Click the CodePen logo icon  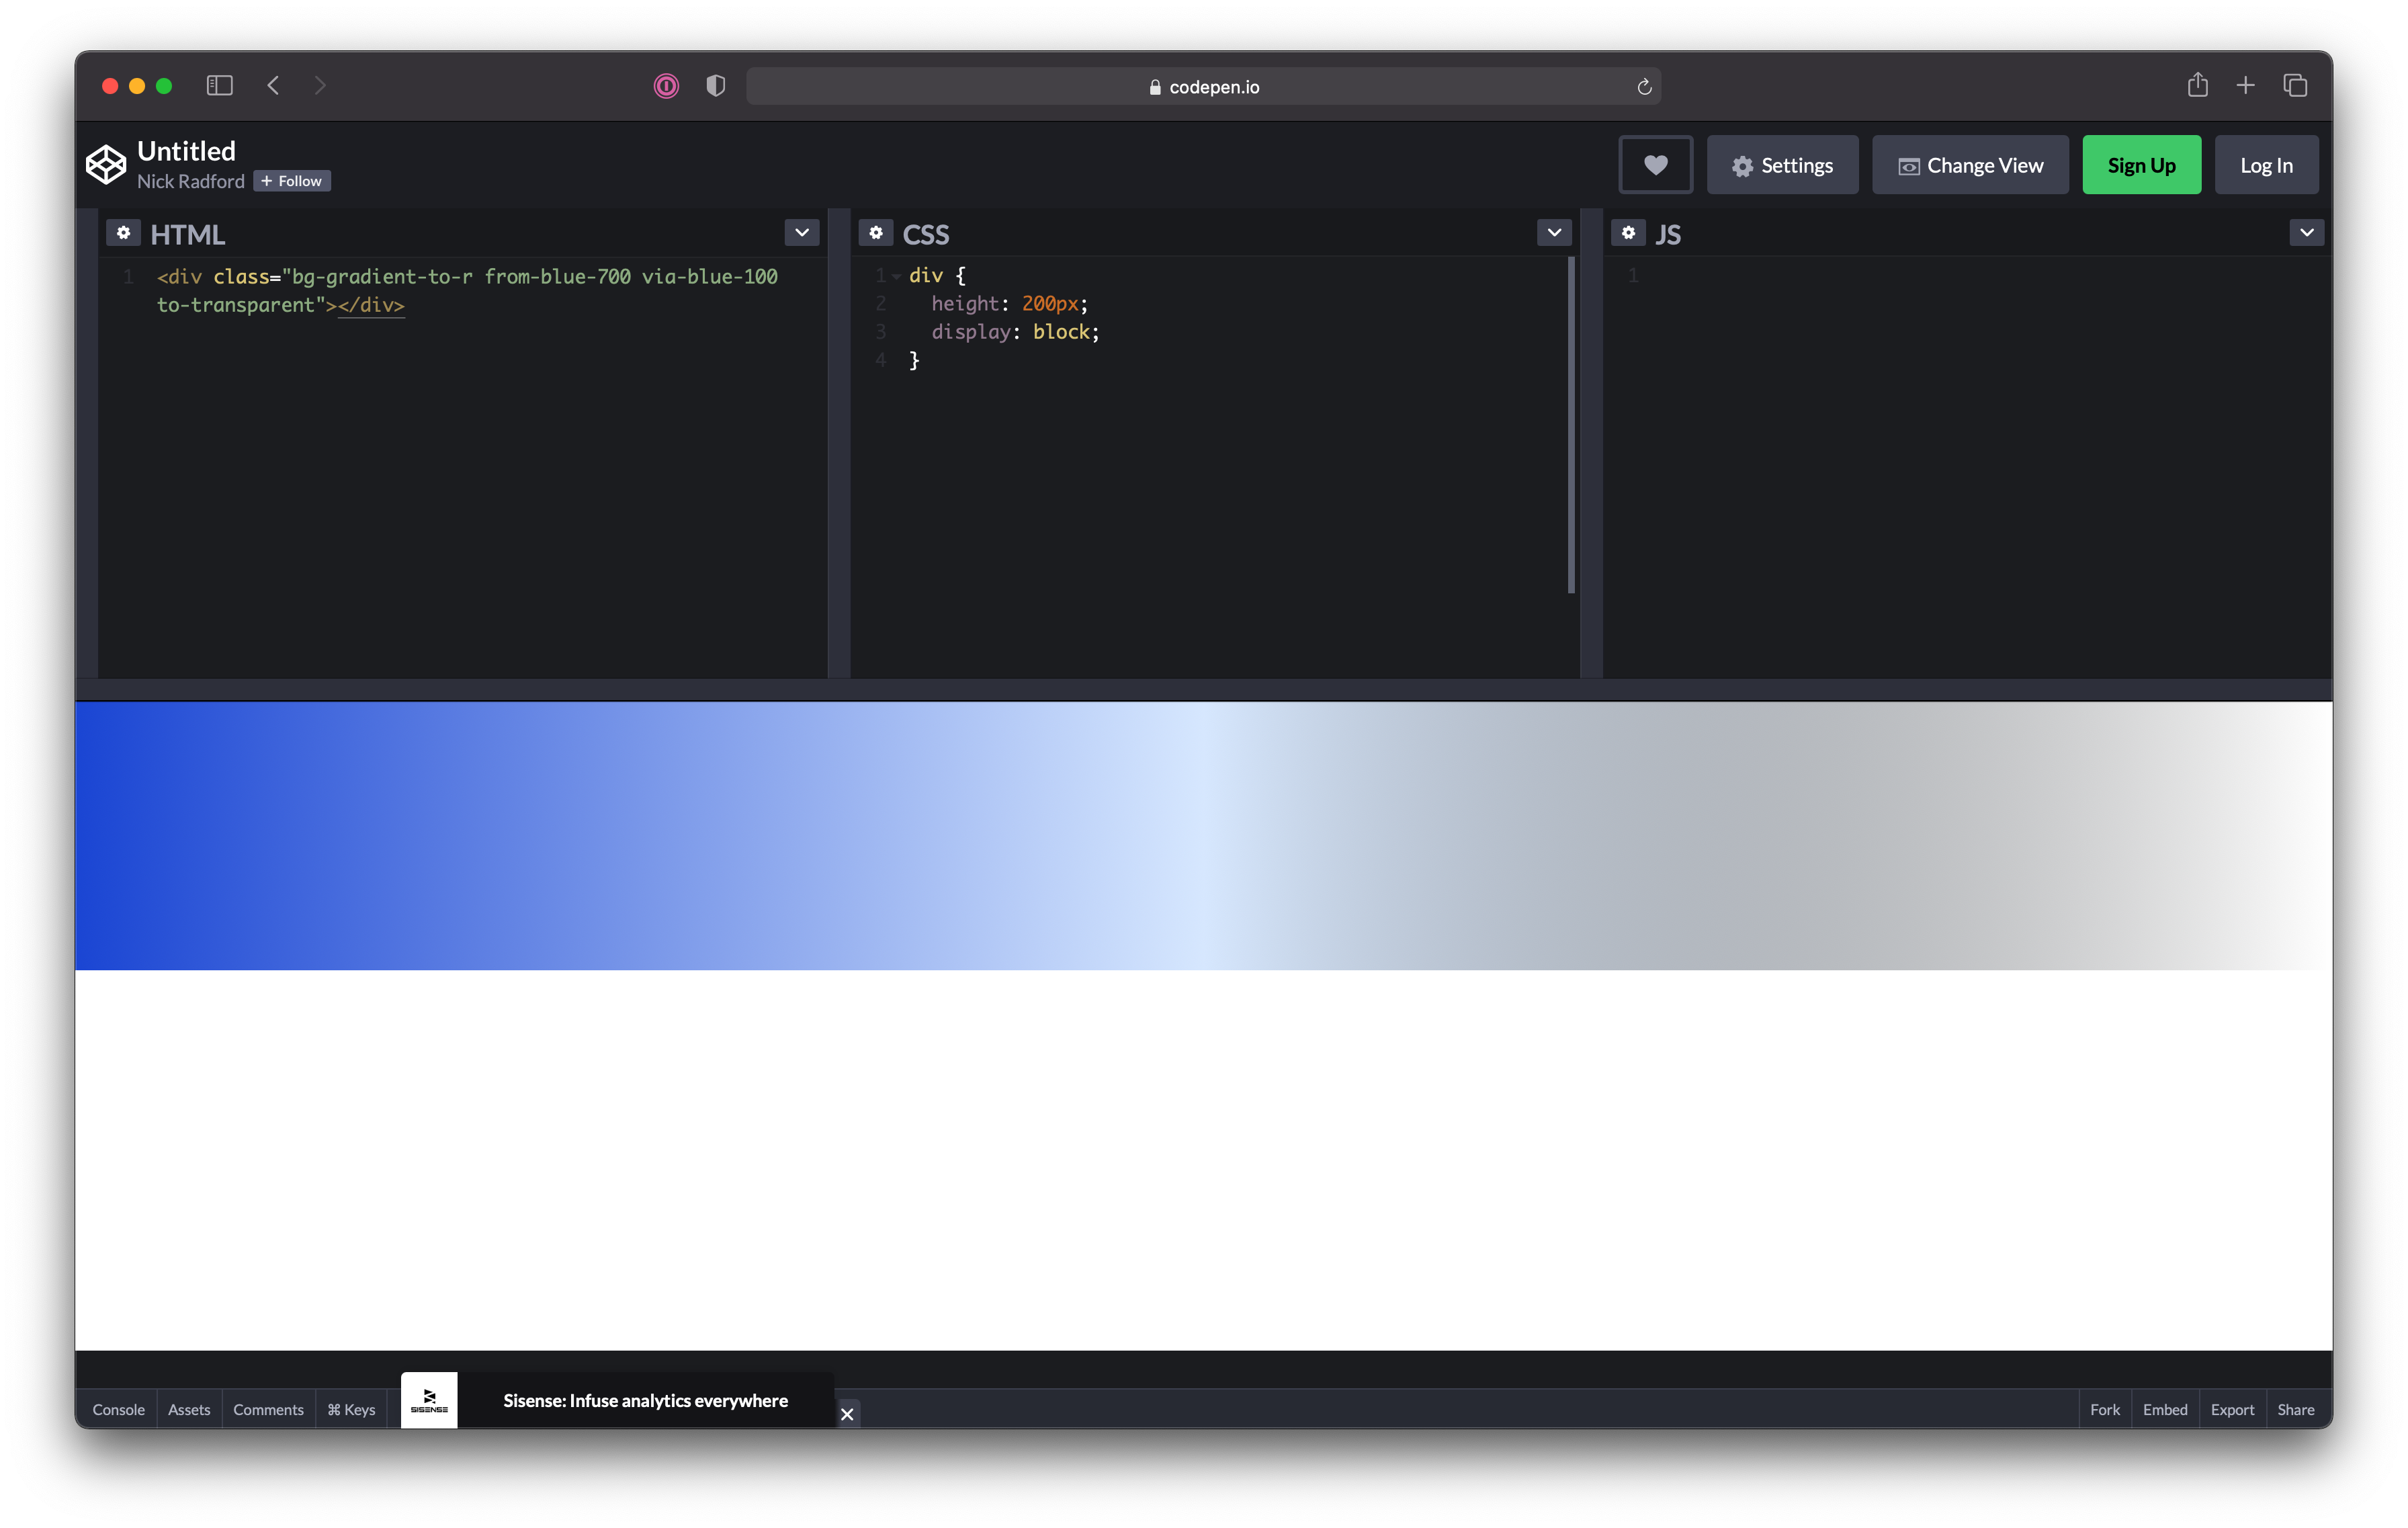click(105, 164)
